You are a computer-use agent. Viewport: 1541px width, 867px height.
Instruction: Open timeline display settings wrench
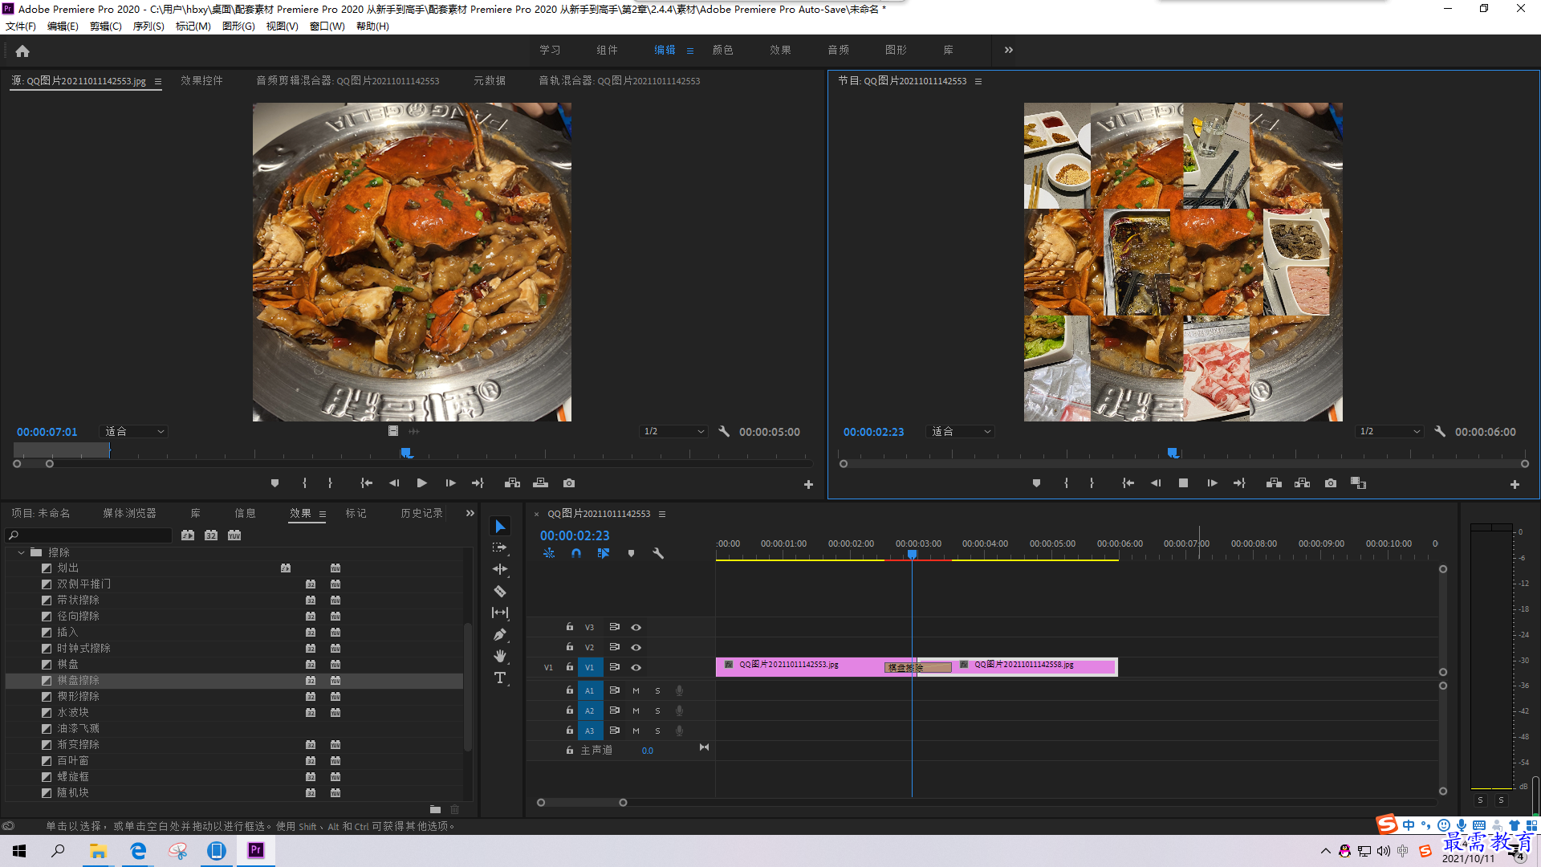click(x=658, y=553)
